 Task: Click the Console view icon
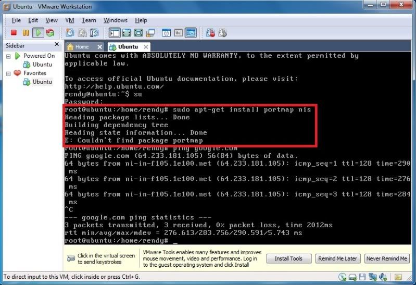191,33
